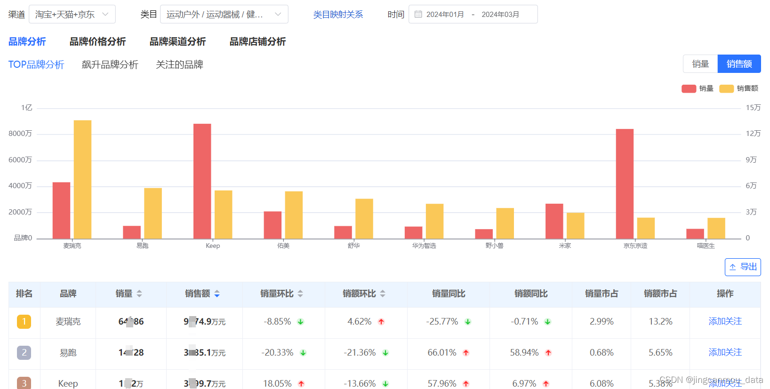The width and height of the screenshot is (770, 389).
Task: Sort table by 销售额 column arrows
Action: [217, 294]
